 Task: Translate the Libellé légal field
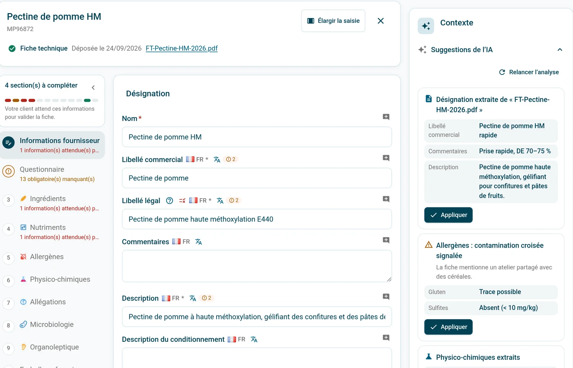coord(220,201)
